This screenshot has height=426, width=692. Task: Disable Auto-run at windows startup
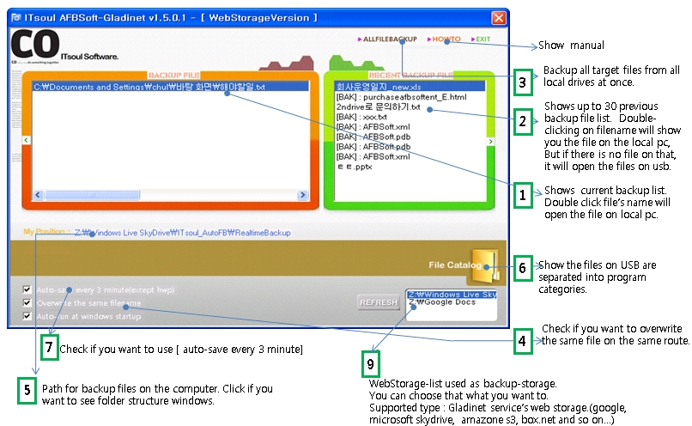(27, 317)
